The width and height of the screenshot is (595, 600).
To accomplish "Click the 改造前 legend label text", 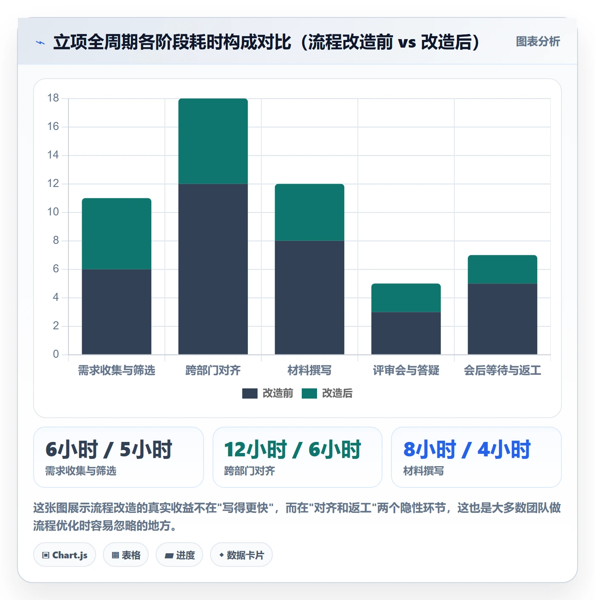I will pyautogui.click(x=278, y=393).
